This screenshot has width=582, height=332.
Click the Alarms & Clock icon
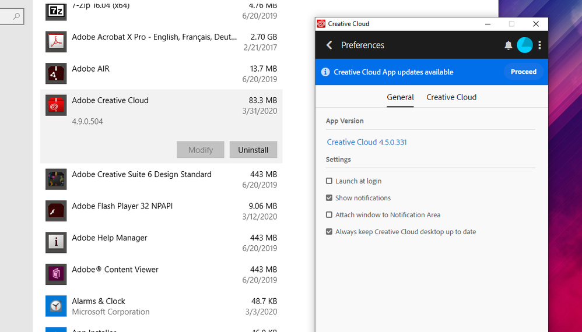56,306
